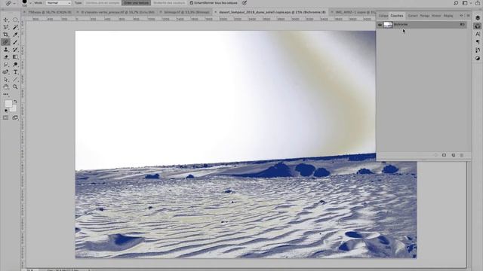Select the Crop tool

6,35
